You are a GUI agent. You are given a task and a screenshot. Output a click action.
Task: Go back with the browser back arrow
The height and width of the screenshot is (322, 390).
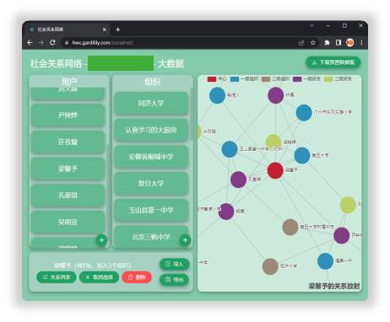point(30,43)
